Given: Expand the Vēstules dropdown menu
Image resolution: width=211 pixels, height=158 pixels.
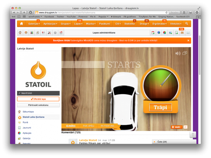Looking at the screenshot, I should tap(176, 24).
